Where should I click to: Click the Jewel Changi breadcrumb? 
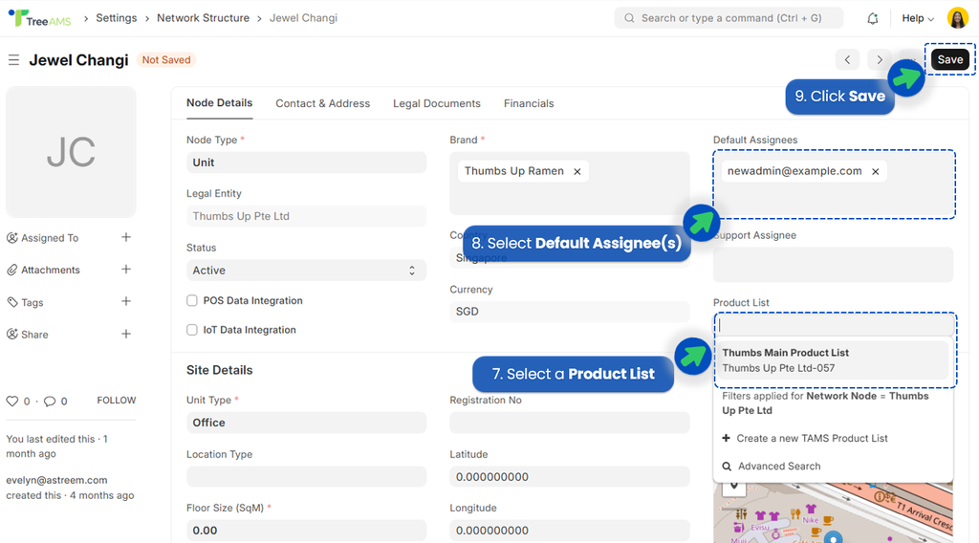coord(303,18)
